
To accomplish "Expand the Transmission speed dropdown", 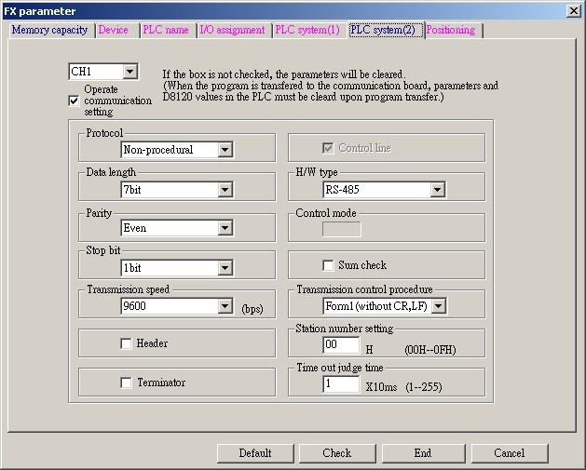I will 225,306.
